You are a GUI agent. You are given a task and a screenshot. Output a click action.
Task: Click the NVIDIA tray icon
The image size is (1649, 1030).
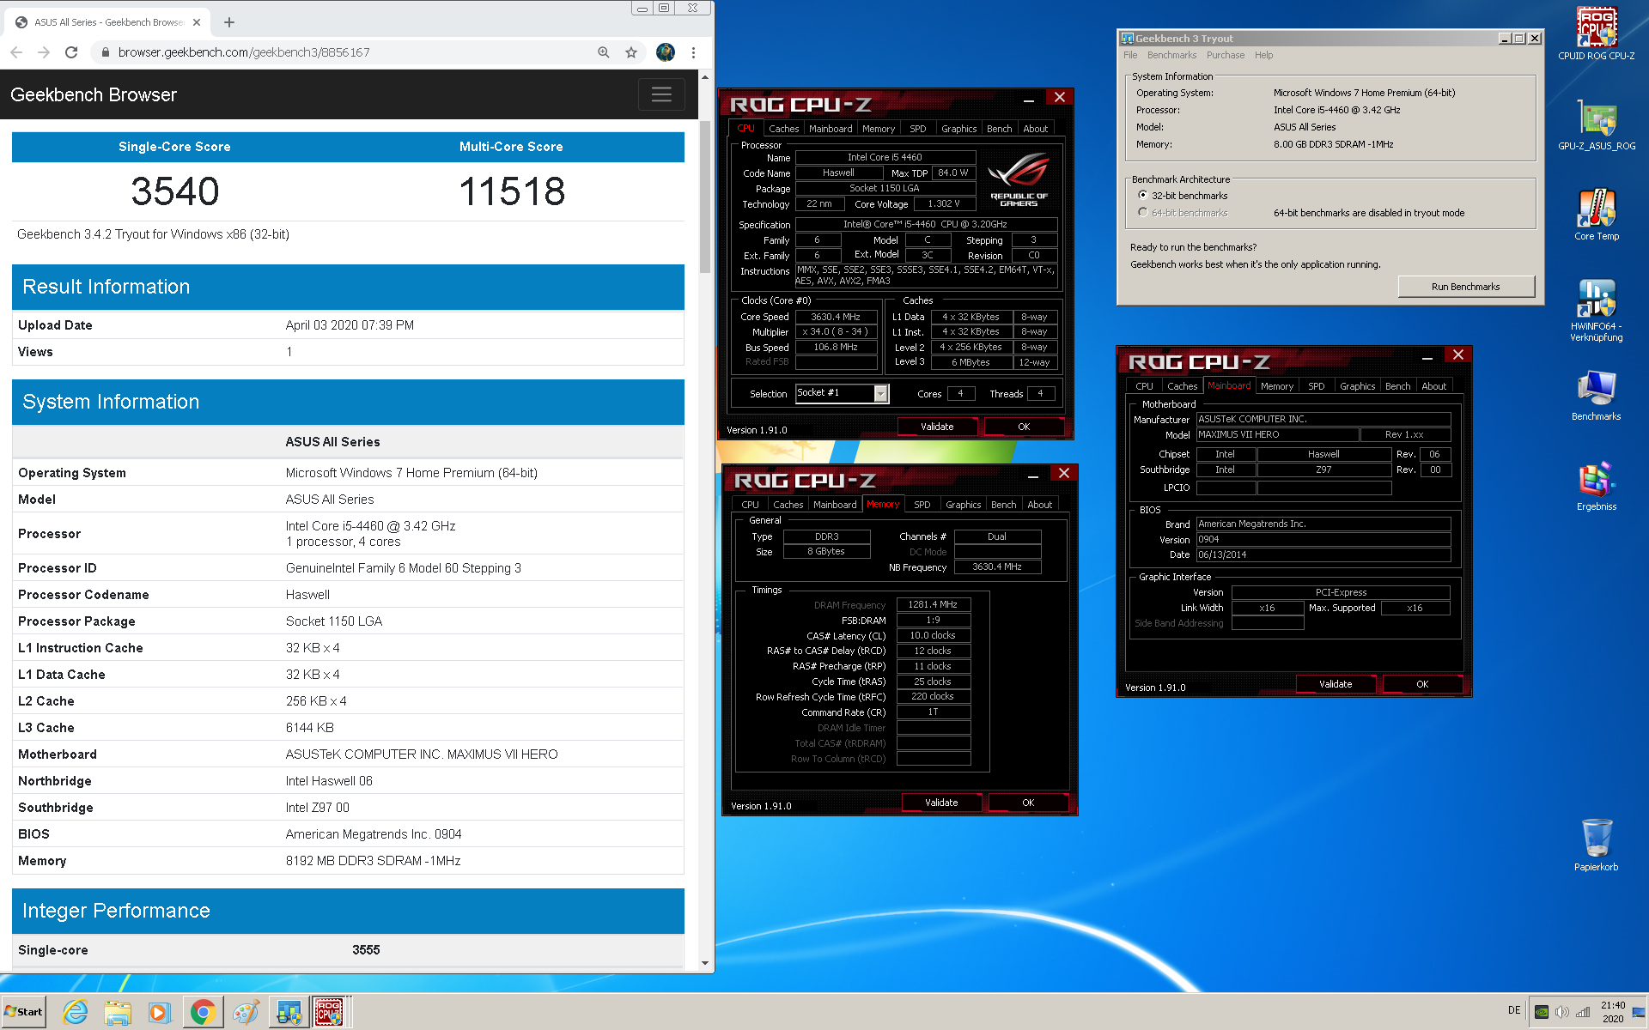click(1542, 1012)
